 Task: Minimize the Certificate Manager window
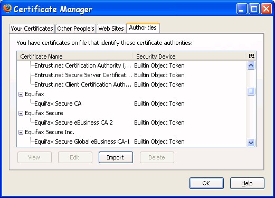[242, 8]
